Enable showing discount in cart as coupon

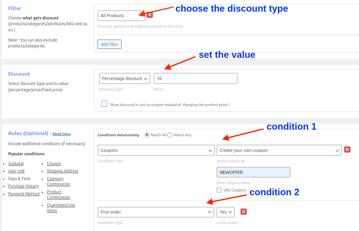pos(104,103)
